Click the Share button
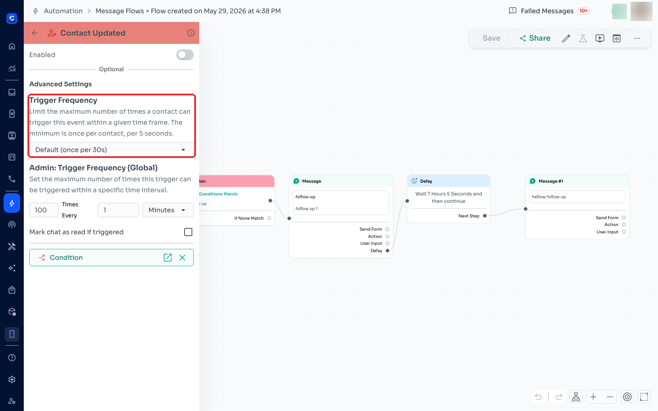This screenshot has height=411, width=658. [x=535, y=38]
